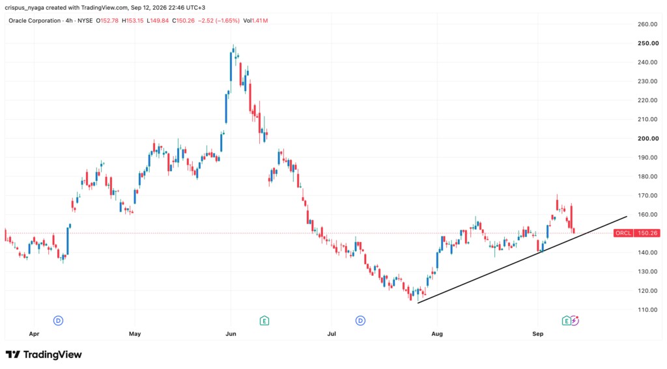Click the 110.00 price axis label

[x=647, y=310]
